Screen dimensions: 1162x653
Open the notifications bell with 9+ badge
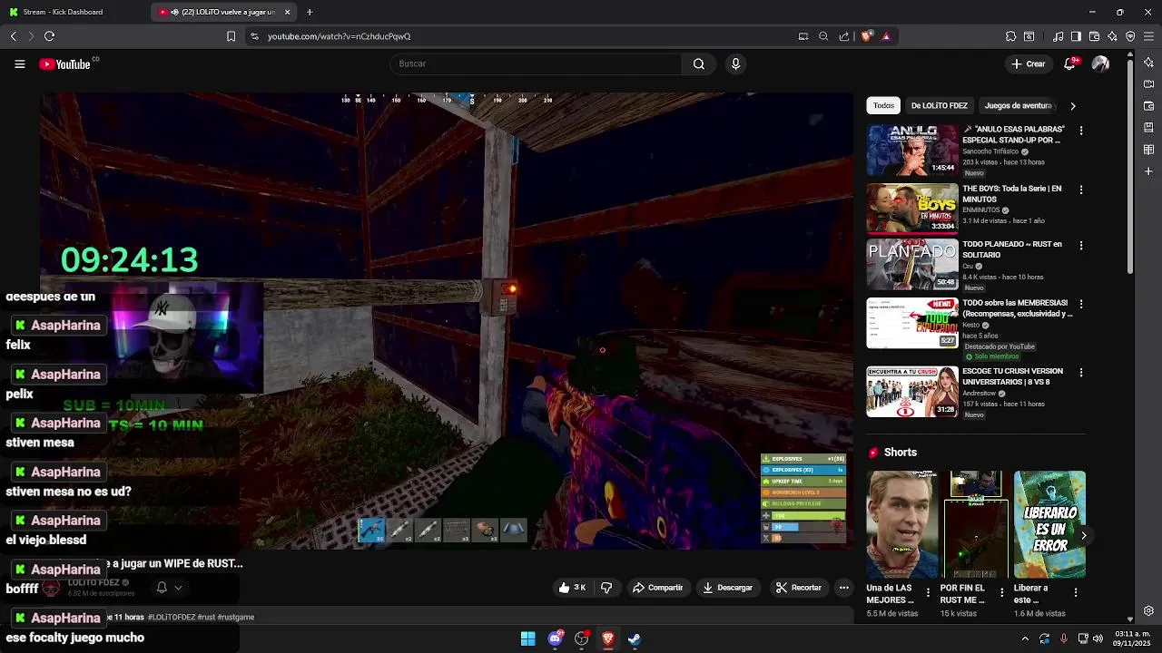click(1070, 63)
